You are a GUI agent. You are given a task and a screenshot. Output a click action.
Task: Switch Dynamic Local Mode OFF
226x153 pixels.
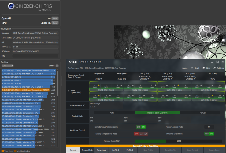[x=207, y=134]
